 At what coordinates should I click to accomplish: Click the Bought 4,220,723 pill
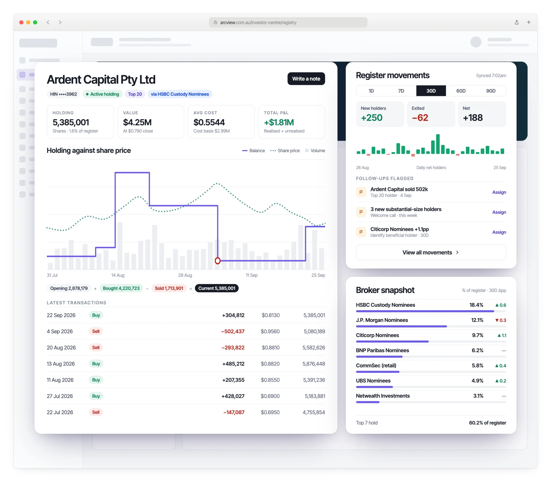pos(121,288)
